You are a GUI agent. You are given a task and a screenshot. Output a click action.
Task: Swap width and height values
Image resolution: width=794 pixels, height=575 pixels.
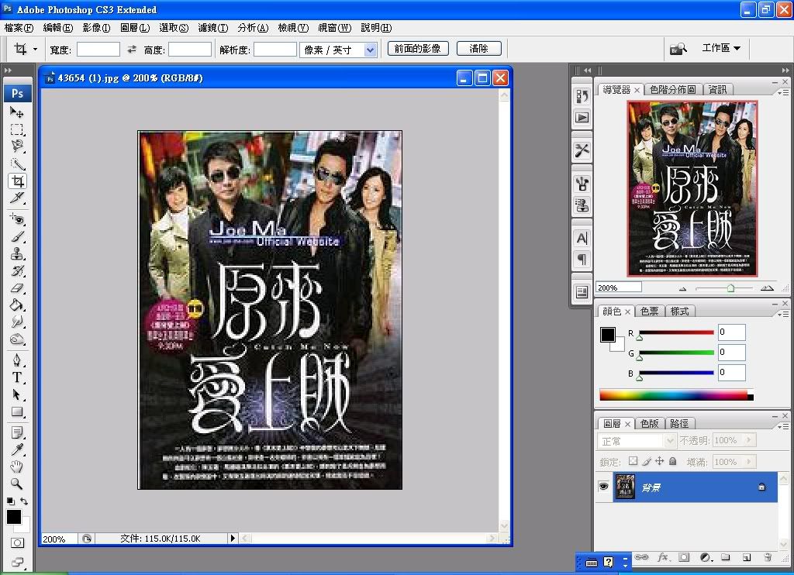pos(132,49)
